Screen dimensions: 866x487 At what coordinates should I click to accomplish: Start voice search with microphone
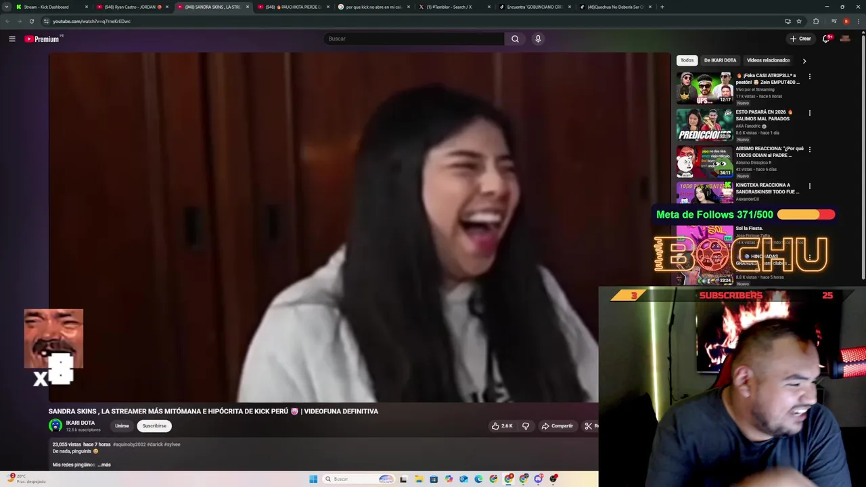click(x=538, y=39)
